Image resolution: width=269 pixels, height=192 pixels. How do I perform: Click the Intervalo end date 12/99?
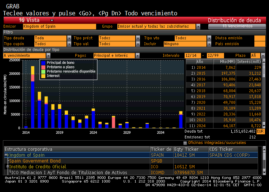pyautogui.click(x=215, y=56)
